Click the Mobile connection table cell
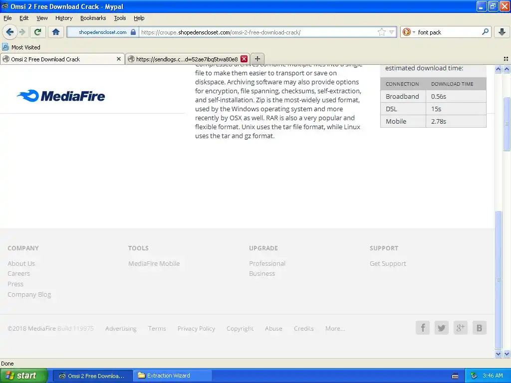 coord(403,121)
